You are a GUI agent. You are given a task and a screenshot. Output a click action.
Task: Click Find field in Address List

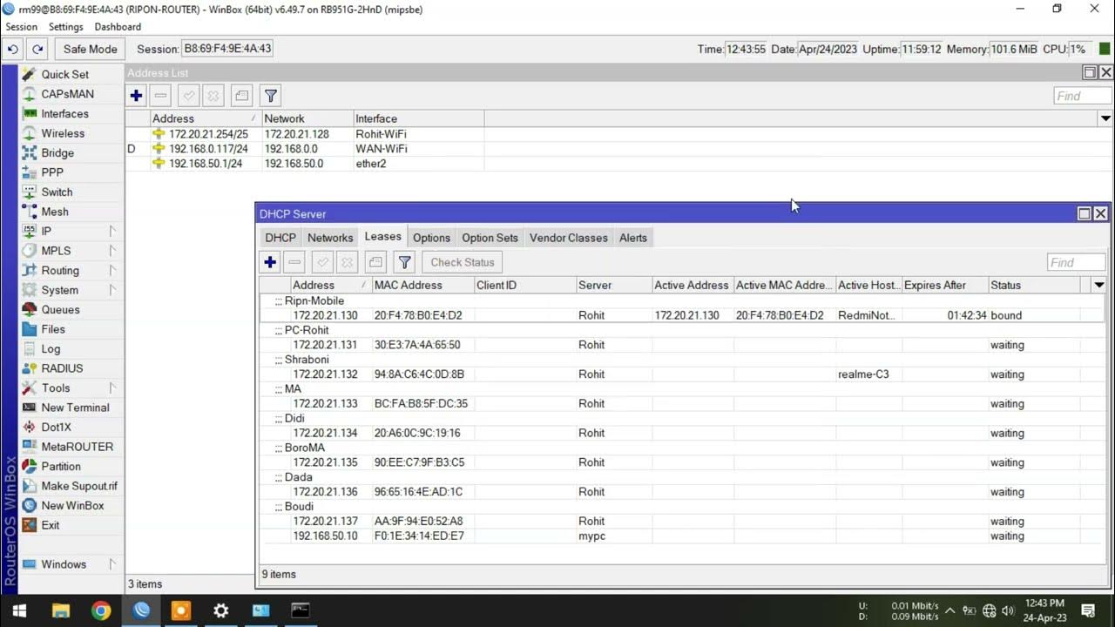coord(1083,96)
